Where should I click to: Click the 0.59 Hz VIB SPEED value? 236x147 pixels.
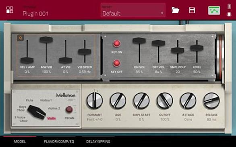click(x=85, y=72)
